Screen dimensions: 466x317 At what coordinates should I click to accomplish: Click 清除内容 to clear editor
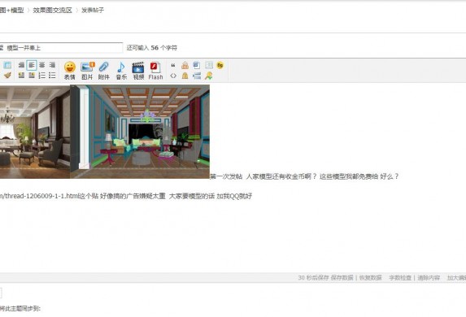pos(429,278)
